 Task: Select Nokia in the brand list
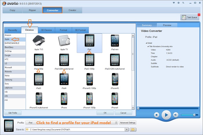click(x=15, y=76)
